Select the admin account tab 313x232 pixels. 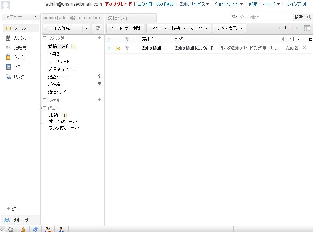74,18
